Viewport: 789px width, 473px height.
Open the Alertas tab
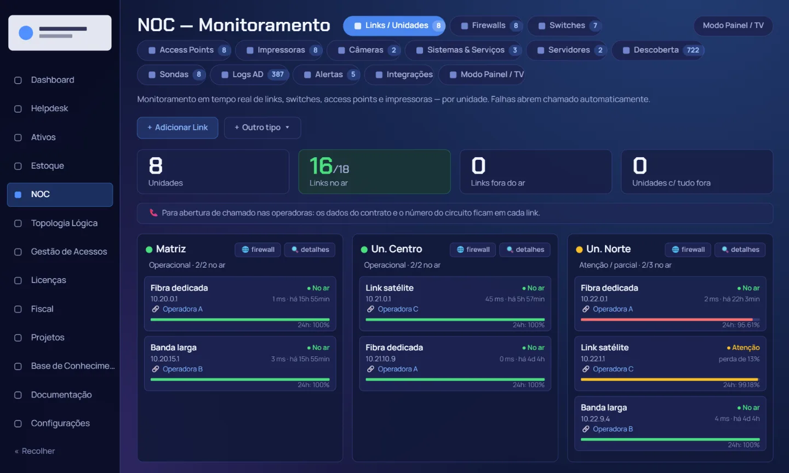(x=327, y=75)
